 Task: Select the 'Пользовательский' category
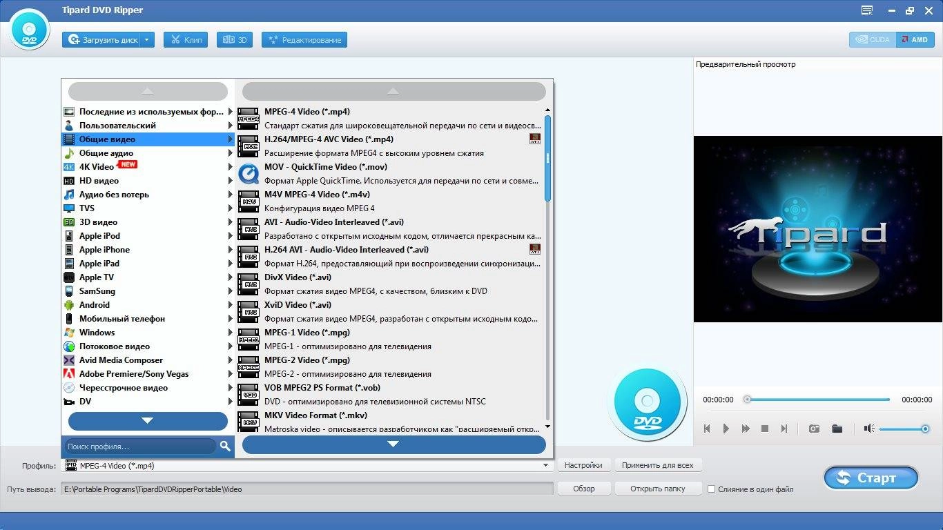click(148, 126)
